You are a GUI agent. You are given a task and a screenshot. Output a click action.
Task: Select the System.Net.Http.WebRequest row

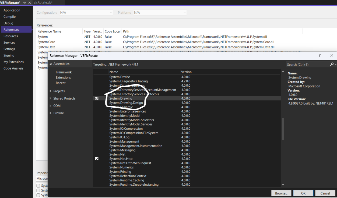click(187, 163)
